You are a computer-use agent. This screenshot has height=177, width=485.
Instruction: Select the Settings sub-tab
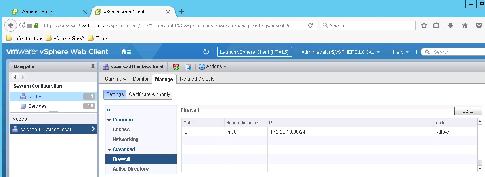pyautogui.click(x=115, y=94)
